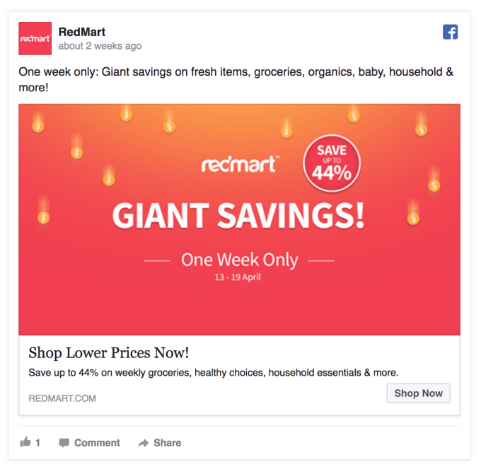
Task: Open the 'Shop Lower Prices Now!' headline
Action: (x=109, y=352)
